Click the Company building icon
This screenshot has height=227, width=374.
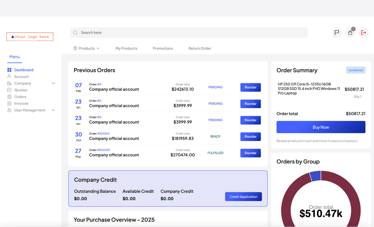[x=9, y=83]
